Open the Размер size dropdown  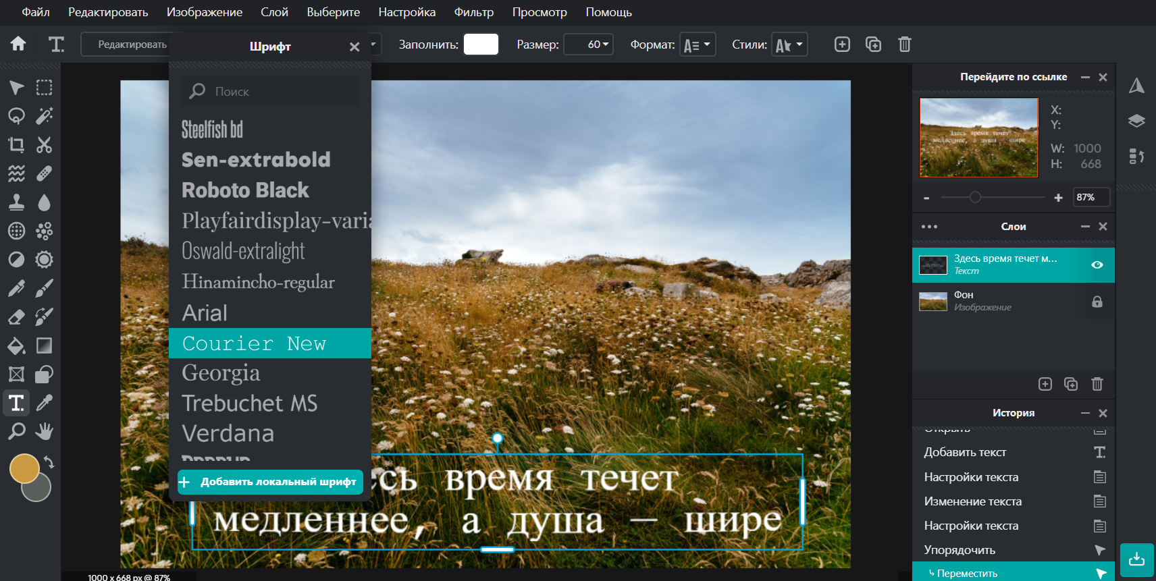[x=588, y=45]
